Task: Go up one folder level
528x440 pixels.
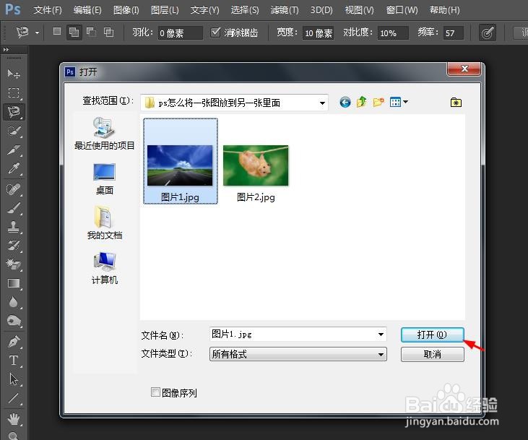Action: (x=362, y=102)
